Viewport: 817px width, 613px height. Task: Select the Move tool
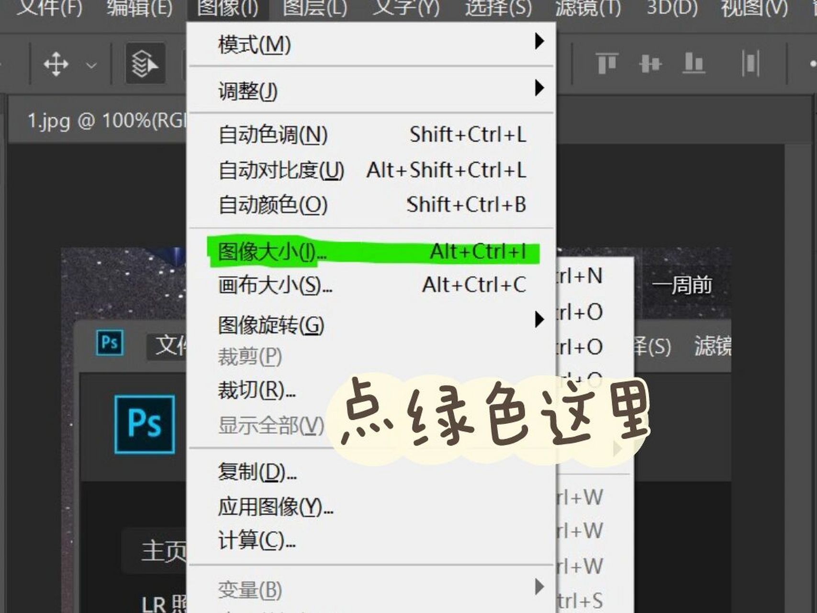coord(56,64)
